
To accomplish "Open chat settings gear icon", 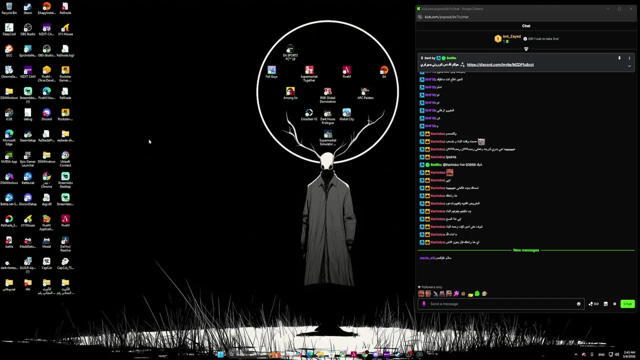I will tap(614, 304).
